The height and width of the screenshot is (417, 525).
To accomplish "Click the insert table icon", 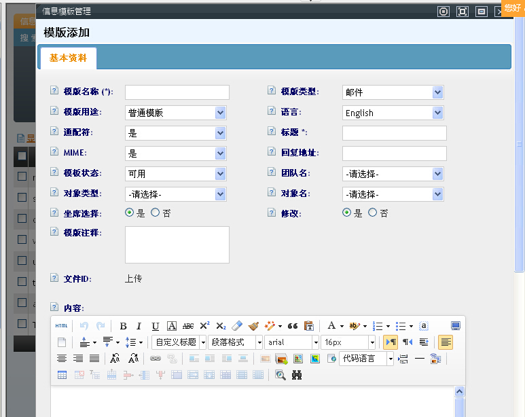I will click(x=62, y=375).
